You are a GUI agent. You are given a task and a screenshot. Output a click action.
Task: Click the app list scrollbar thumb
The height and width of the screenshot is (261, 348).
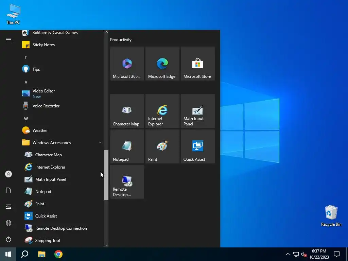106,175
